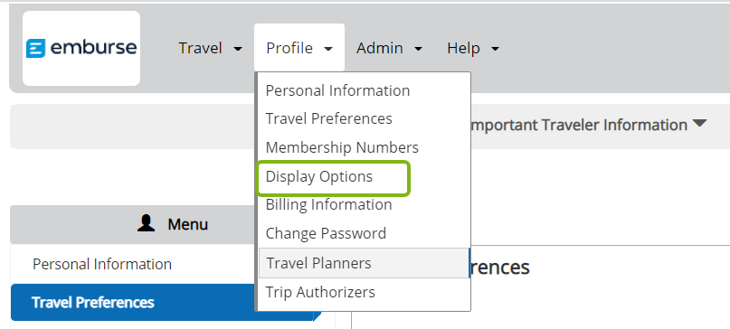The width and height of the screenshot is (730, 329).
Task: Expand Important Traveler Information arrow
Action: coord(699,123)
